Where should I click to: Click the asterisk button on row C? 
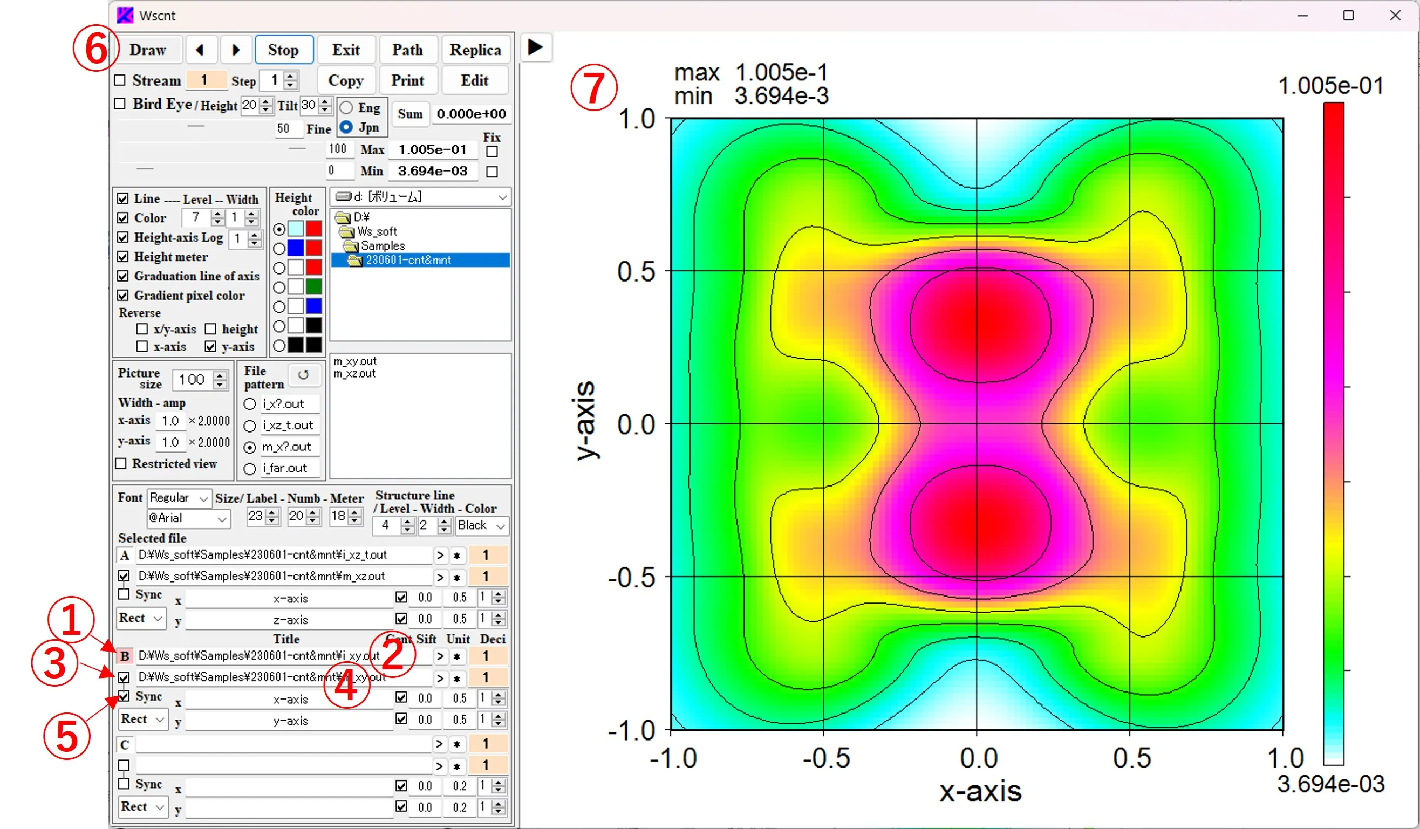[457, 744]
